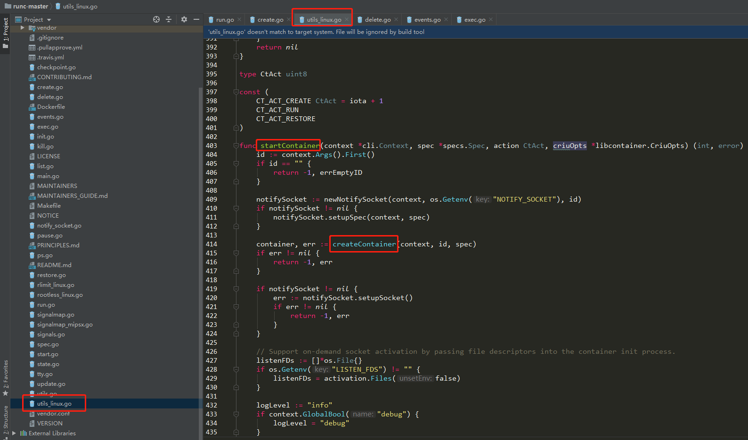The width and height of the screenshot is (748, 440).
Task: Collapse the if fold at line 419
Action: [236, 289]
